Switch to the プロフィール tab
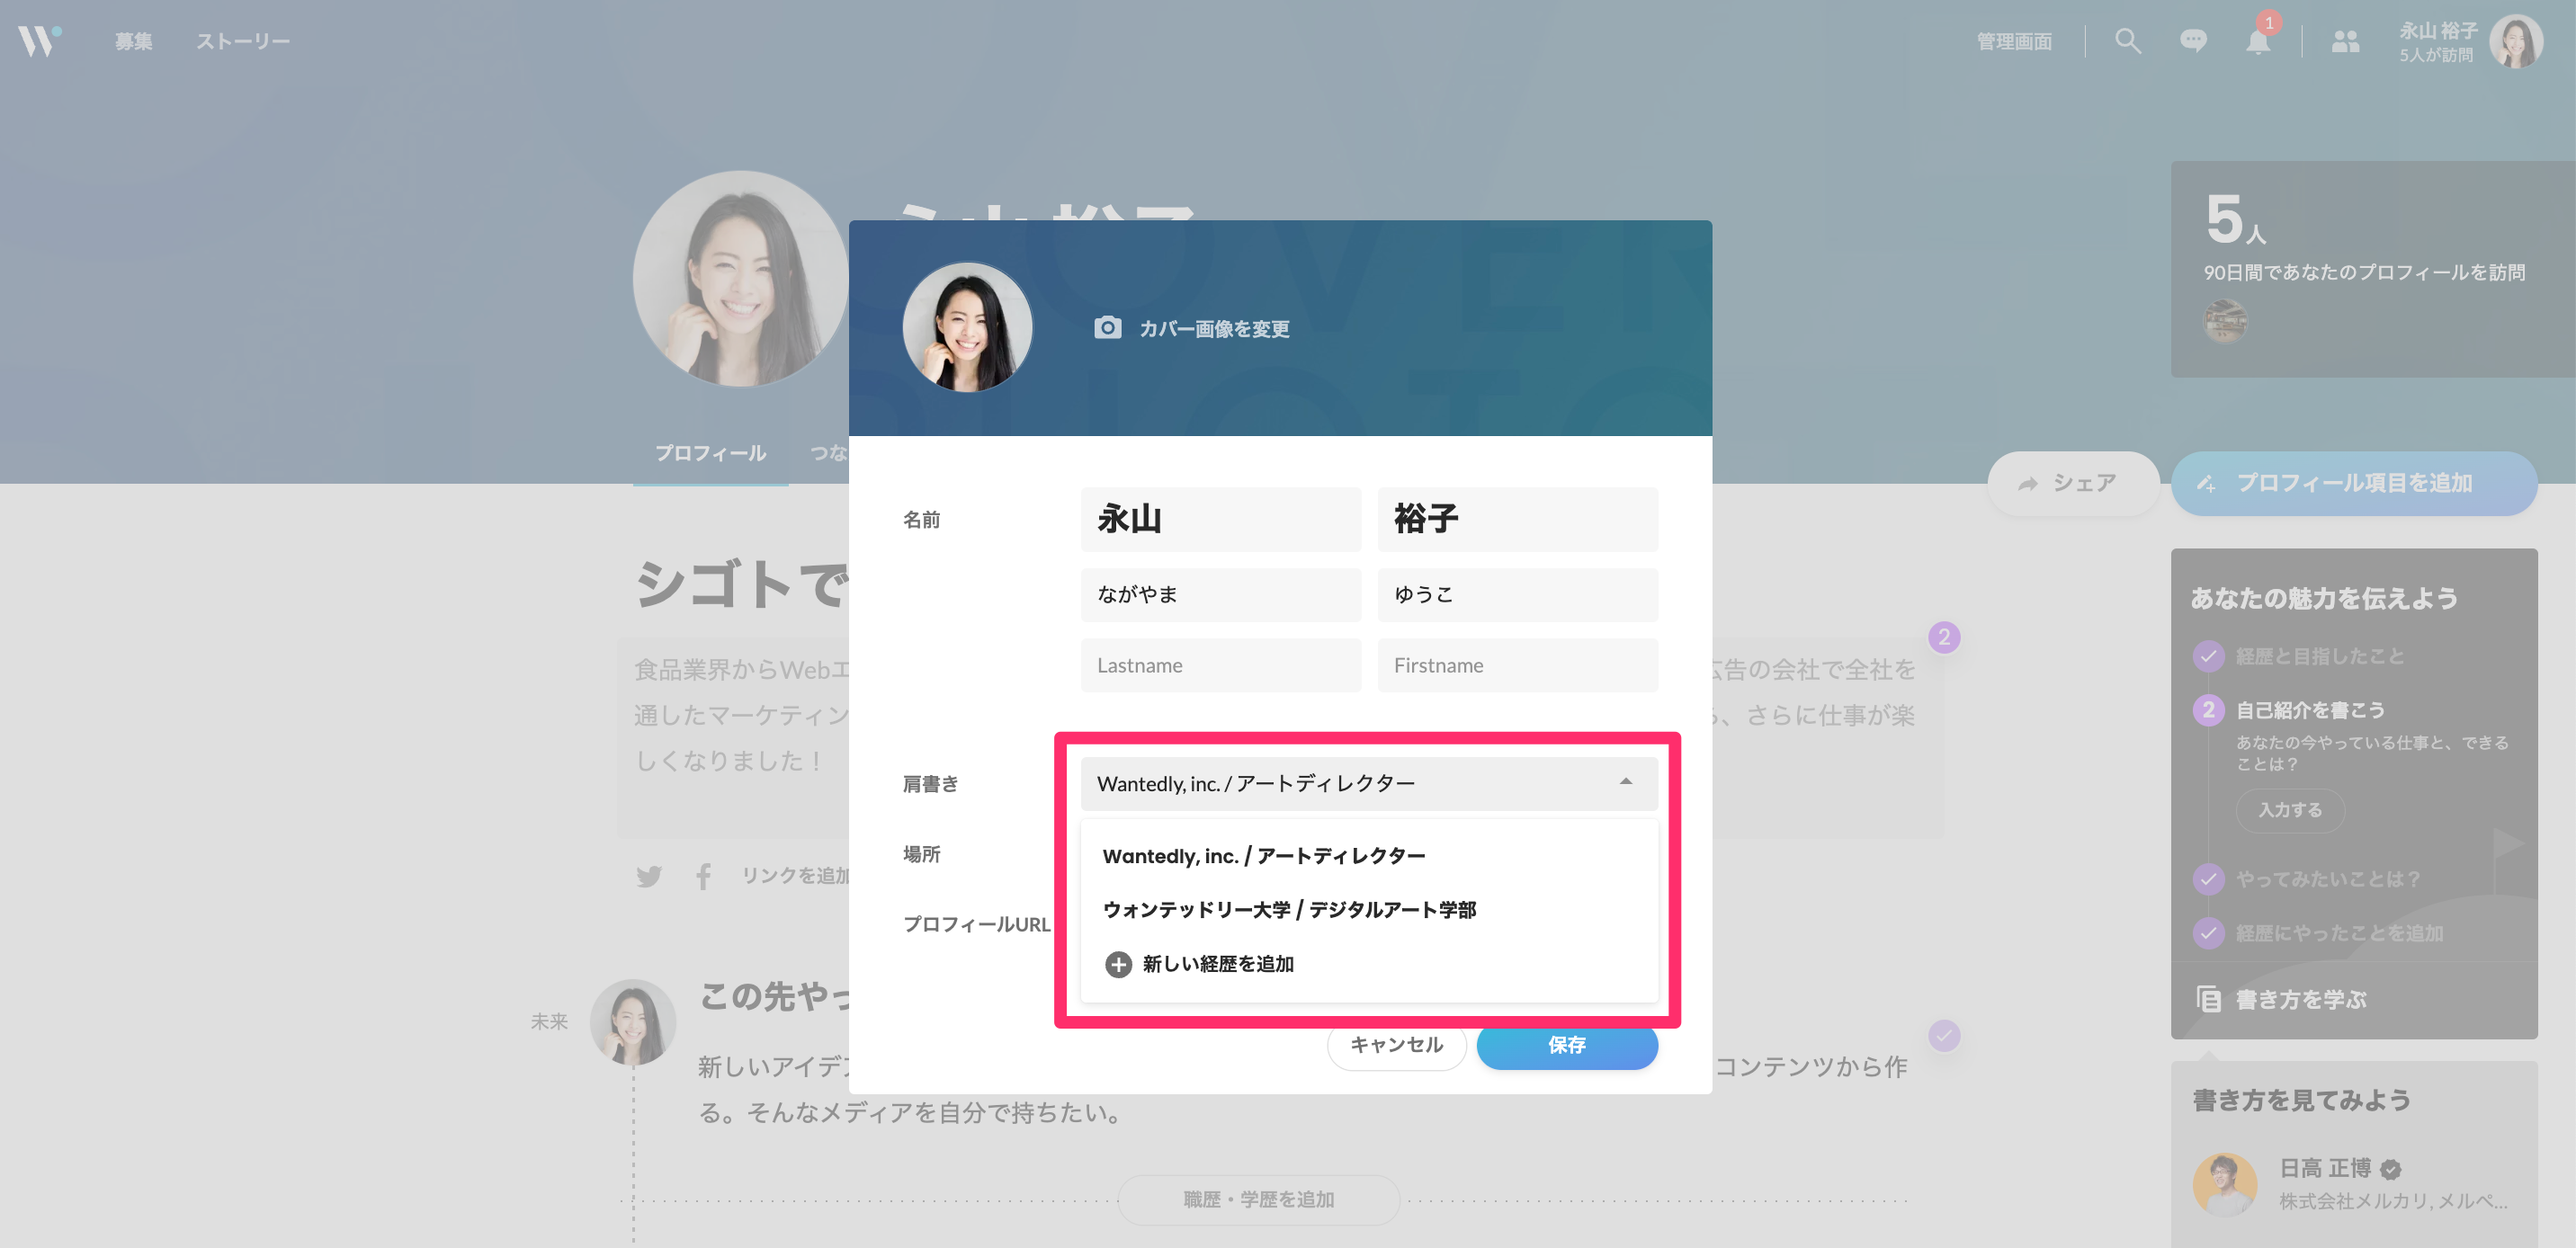This screenshot has height=1248, width=2576. click(710, 453)
